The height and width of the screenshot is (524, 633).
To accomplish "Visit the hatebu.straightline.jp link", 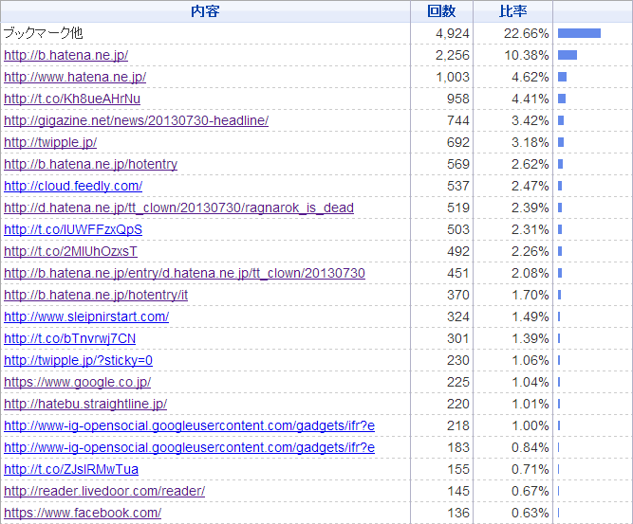I will pos(85,404).
